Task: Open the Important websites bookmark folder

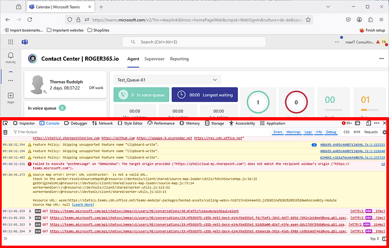Action: coord(65,30)
